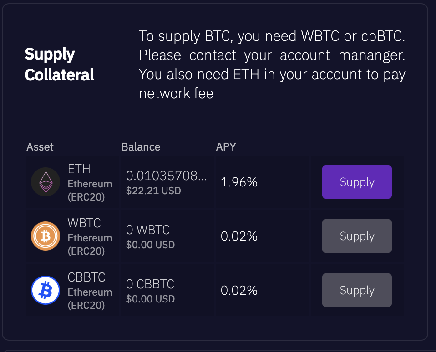This screenshot has height=352, width=436.
Task: Select the CBBTC asset name
Action: point(86,277)
